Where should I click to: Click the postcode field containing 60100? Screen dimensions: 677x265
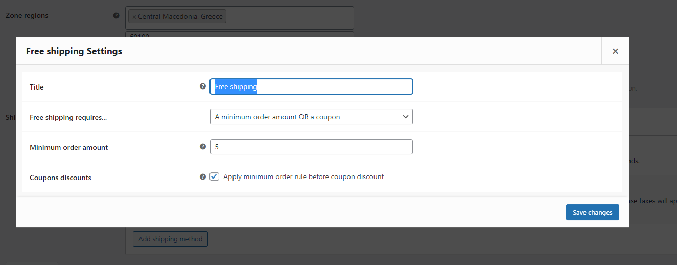(x=239, y=35)
